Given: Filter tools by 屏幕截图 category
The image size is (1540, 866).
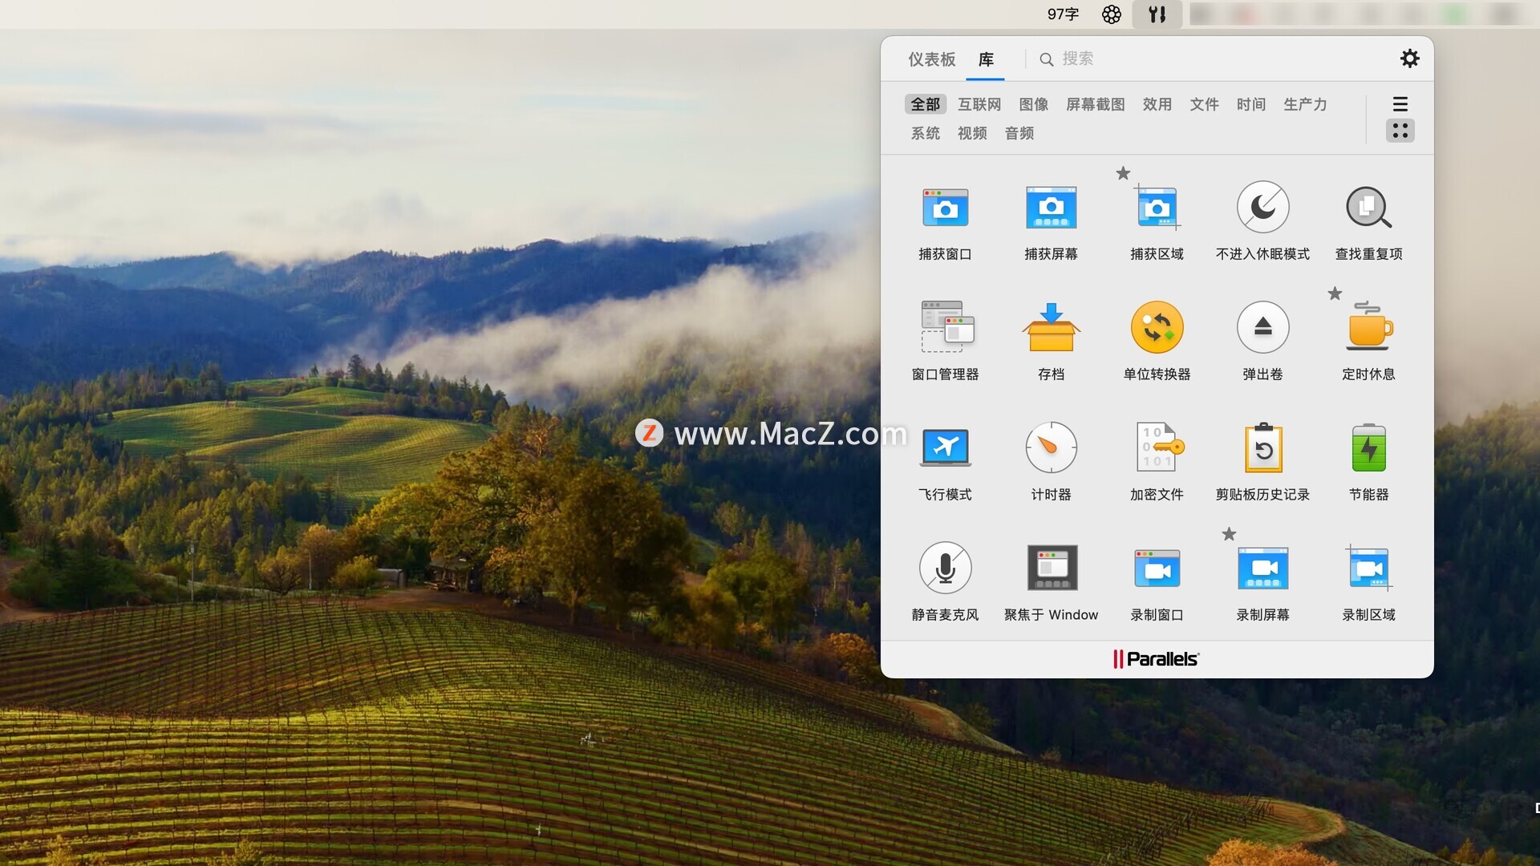Looking at the screenshot, I should click(1095, 104).
